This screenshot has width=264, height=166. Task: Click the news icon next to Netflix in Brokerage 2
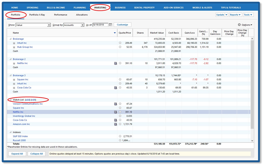pos(115,63)
